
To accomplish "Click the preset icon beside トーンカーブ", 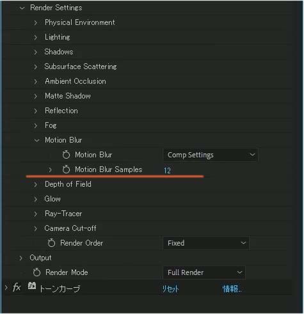I will click(32, 286).
